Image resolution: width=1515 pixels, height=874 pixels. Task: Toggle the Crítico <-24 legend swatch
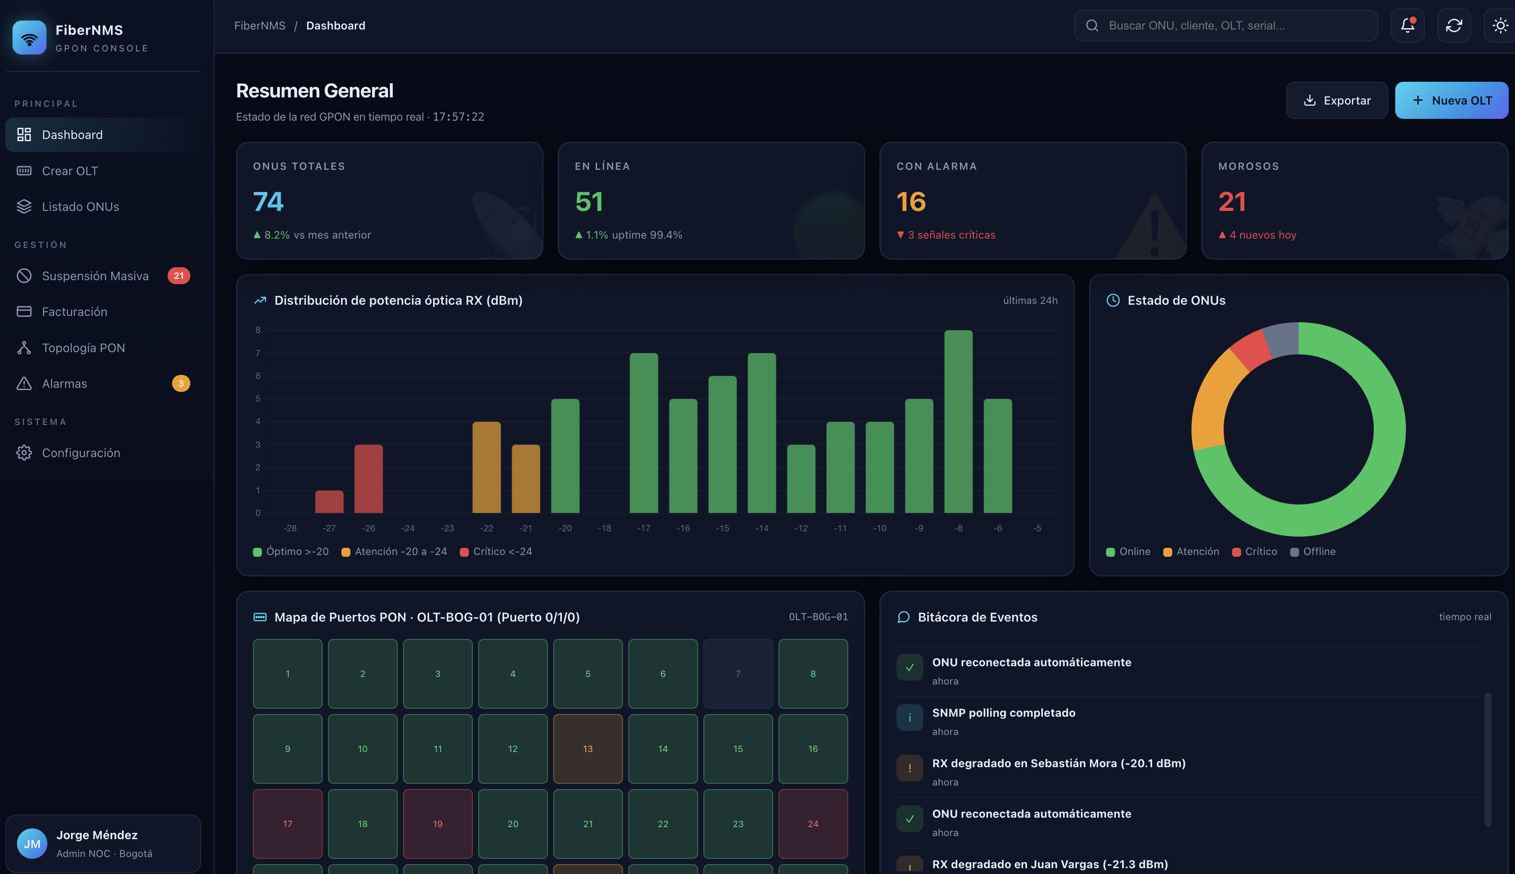464,552
